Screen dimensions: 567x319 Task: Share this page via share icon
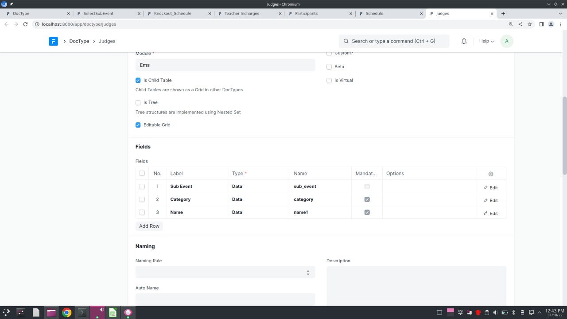(x=520, y=24)
